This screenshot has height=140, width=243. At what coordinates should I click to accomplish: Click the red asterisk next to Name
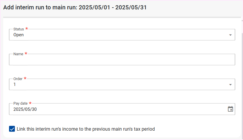[x=26, y=54]
